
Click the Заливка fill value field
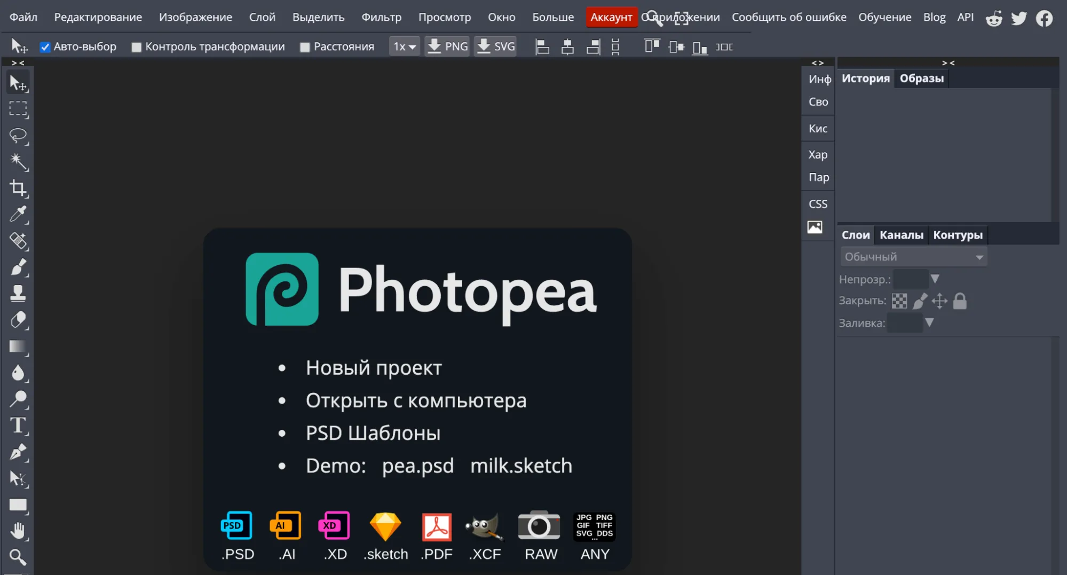point(905,323)
